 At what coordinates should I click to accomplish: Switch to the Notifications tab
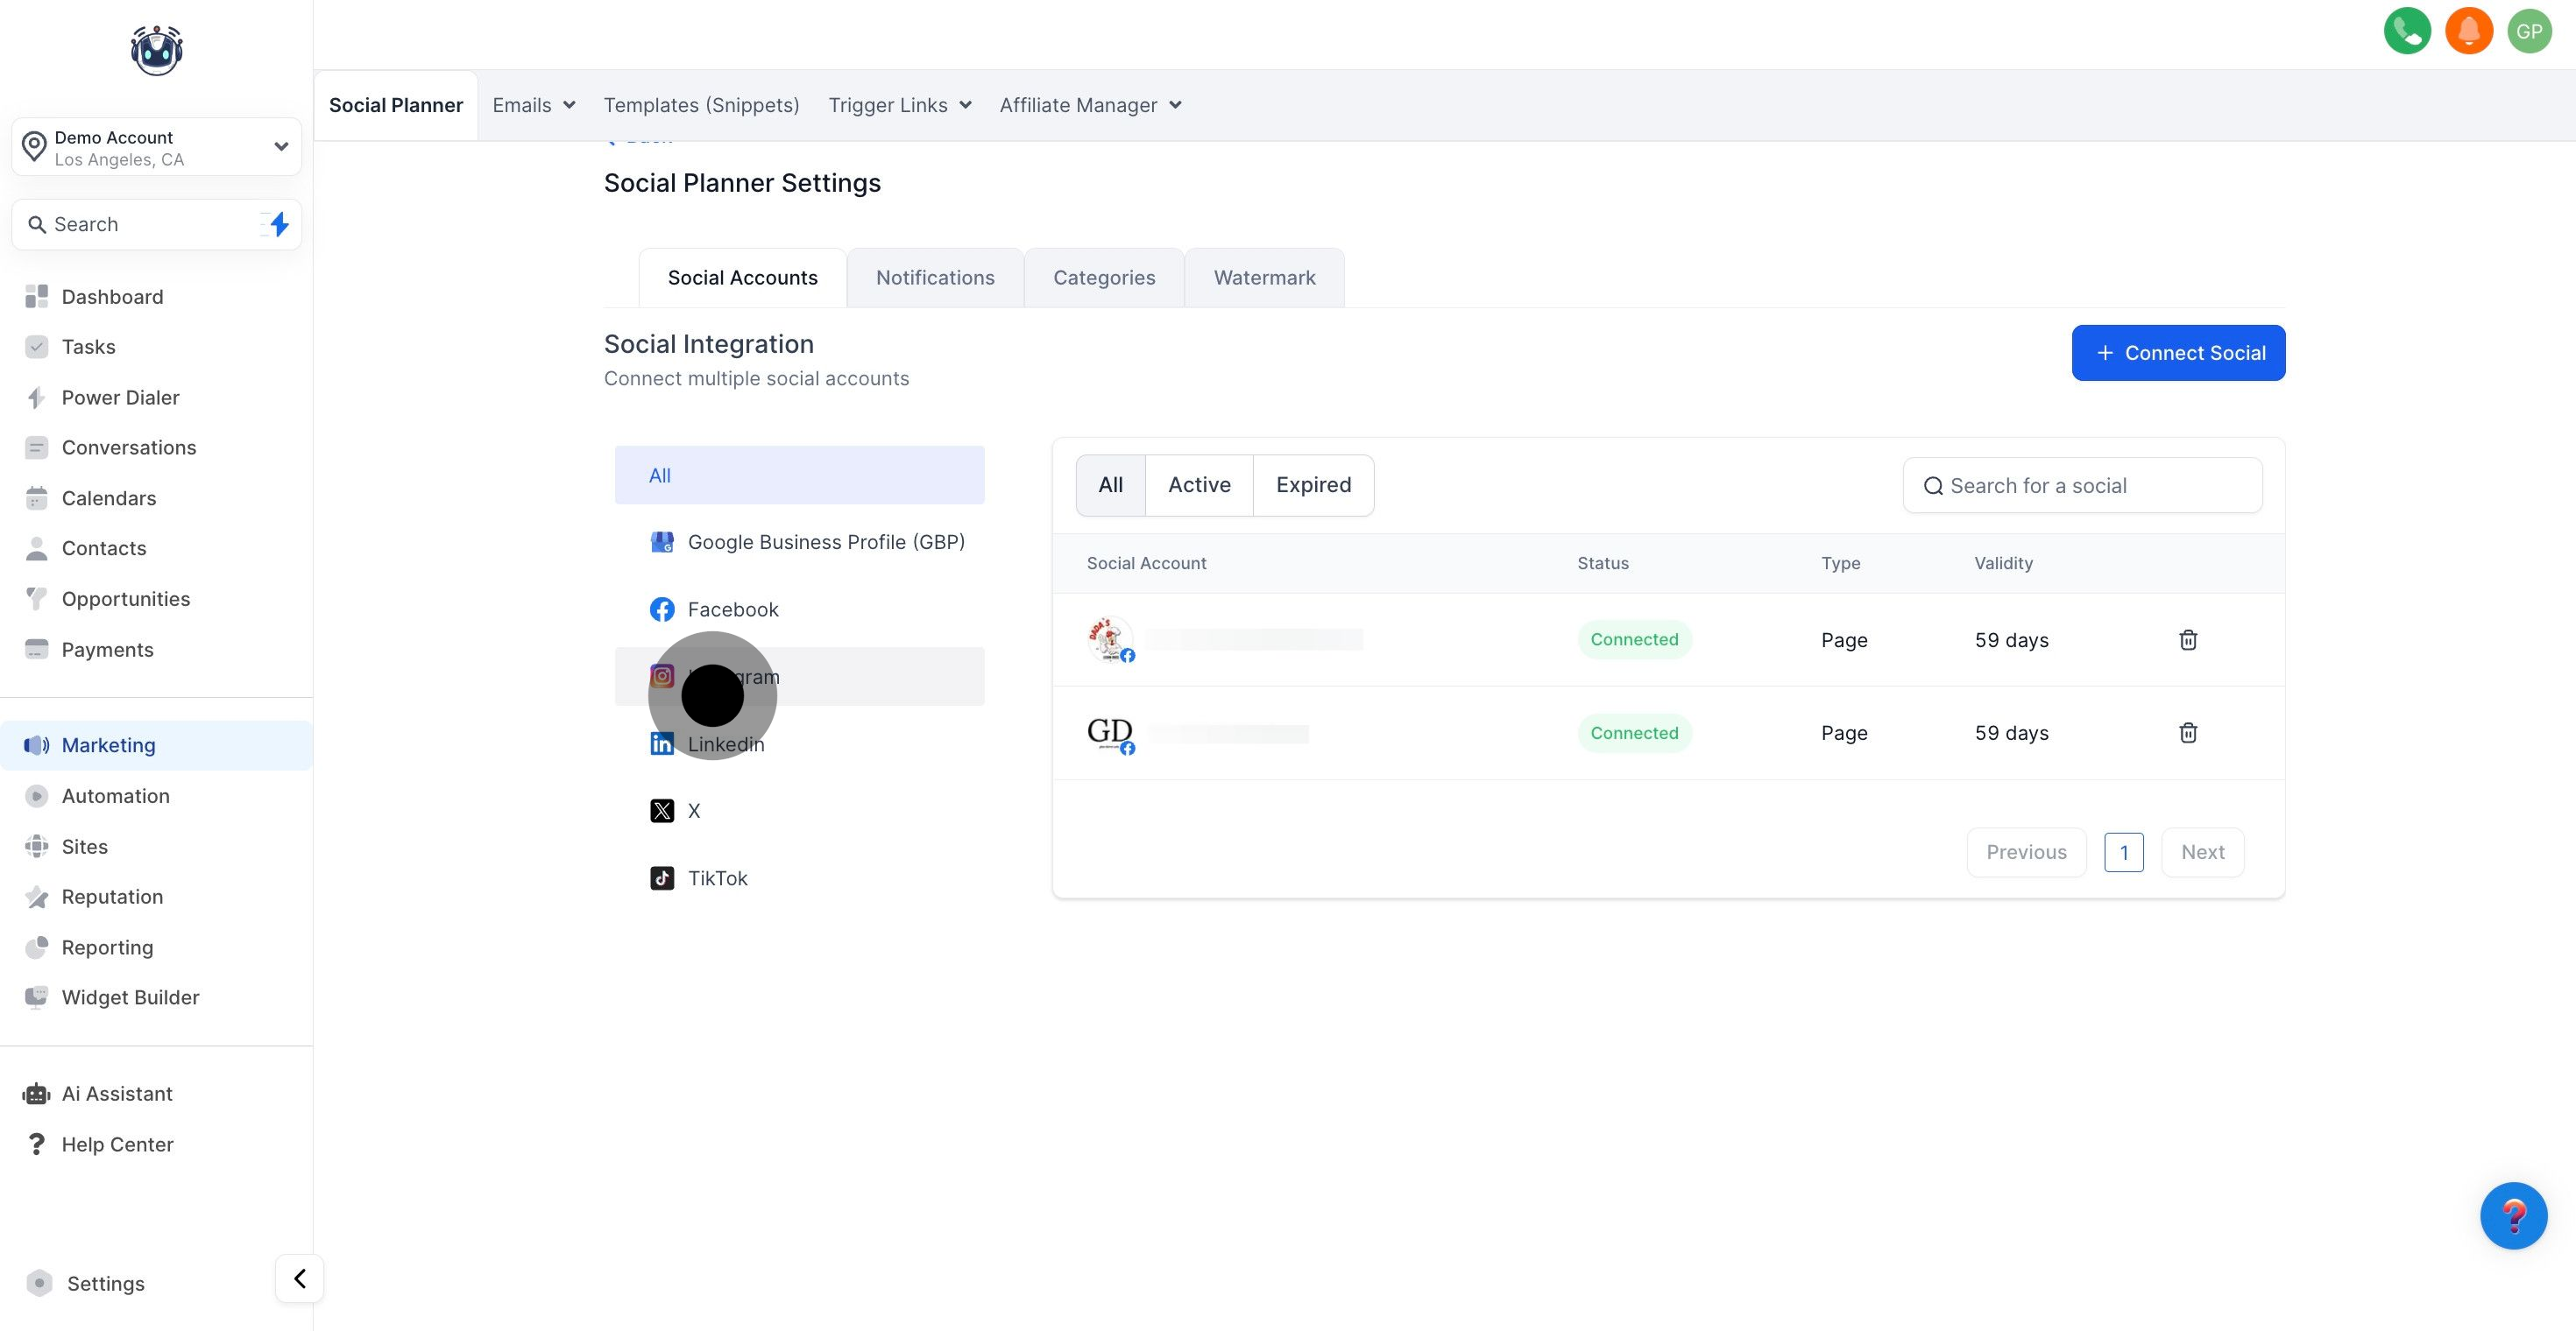934,278
